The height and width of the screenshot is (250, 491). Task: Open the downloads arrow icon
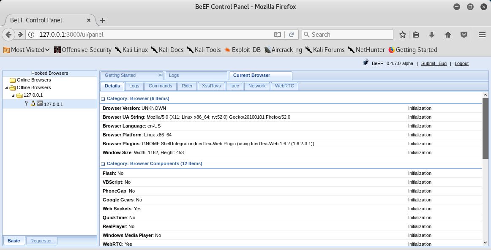[x=432, y=35]
